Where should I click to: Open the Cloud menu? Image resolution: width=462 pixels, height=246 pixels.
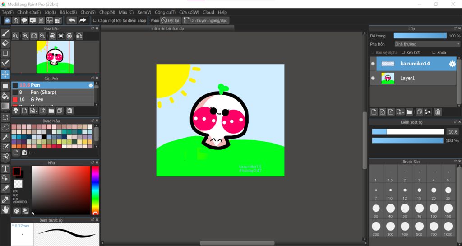click(x=208, y=12)
